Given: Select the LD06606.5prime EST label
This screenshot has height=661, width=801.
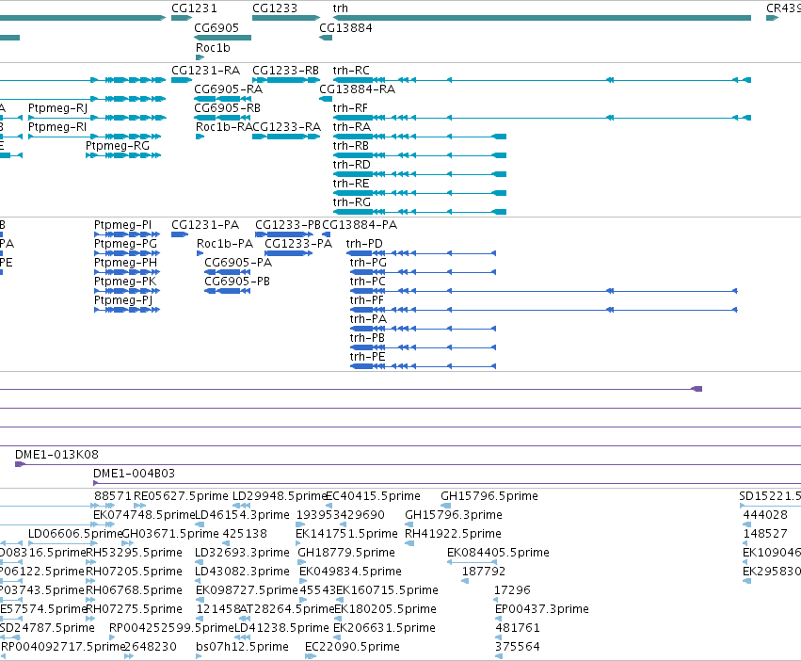Looking at the screenshot, I should (x=75, y=534).
